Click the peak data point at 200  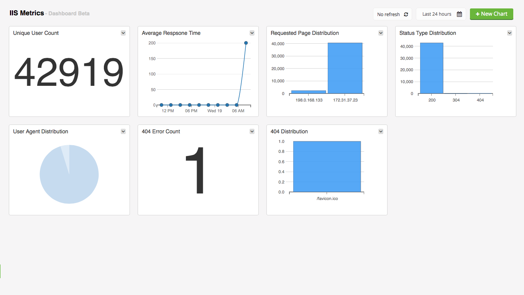[x=246, y=43]
